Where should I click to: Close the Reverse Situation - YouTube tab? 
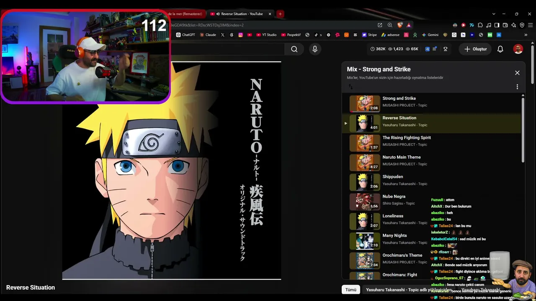coord(270,14)
